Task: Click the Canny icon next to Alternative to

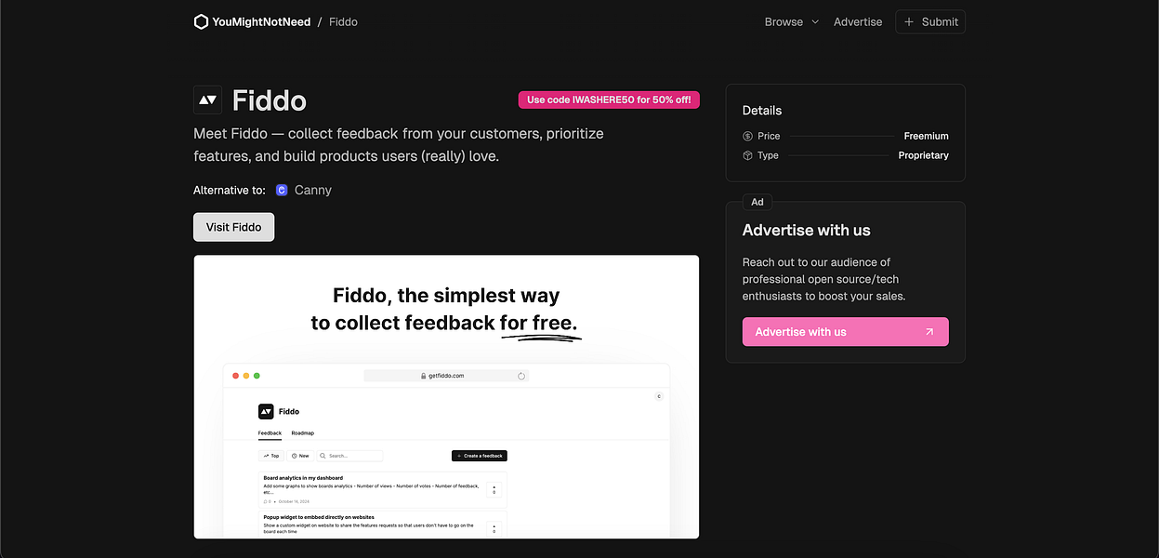Action: [x=282, y=190]
